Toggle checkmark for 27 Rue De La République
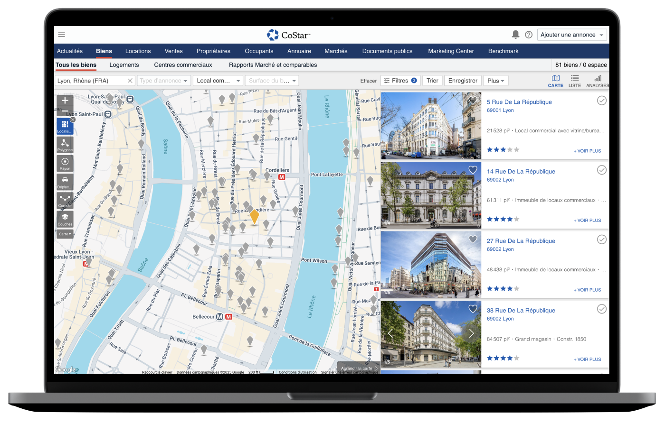Viewport: 665px width, 424px height. tap(602, 240)
